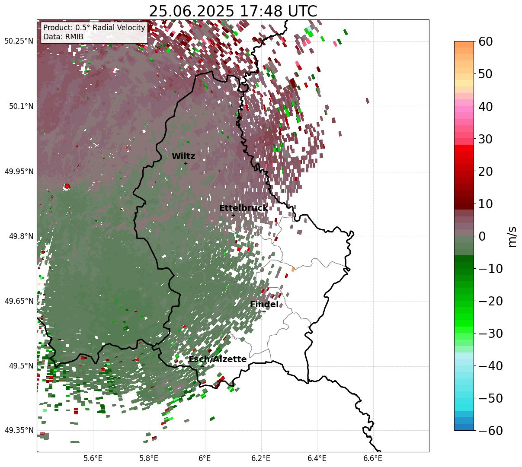Viewport: 522px width, 467px height.
Task: Click the colorbar tick label 0
Action: [x=481, y=236]
